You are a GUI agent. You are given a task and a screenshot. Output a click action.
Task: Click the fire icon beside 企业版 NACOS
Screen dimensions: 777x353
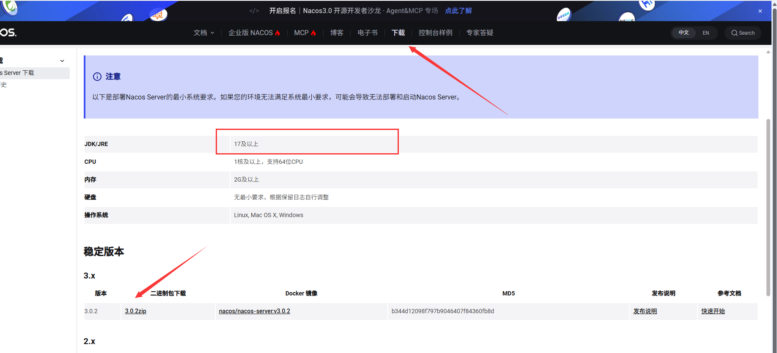(x=277, y=33)
